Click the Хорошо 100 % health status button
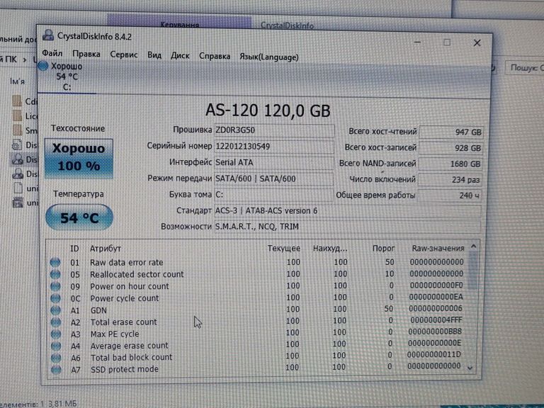The width and height of the screenshot is (544, 408). click(x=79, y=158)
